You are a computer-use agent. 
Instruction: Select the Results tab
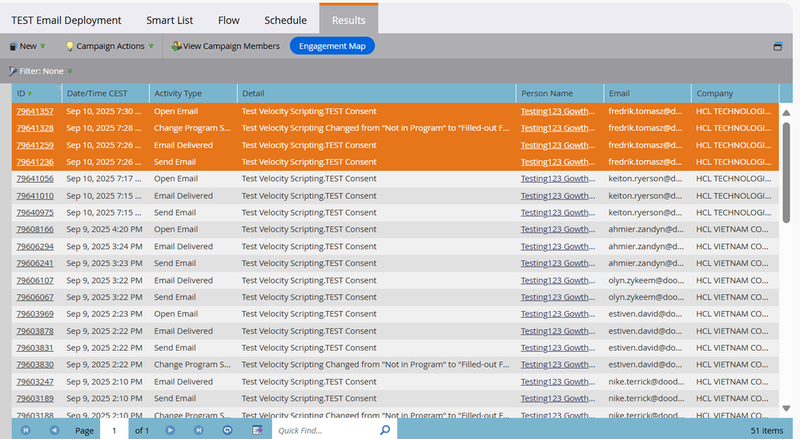click(x=348, y=20)
